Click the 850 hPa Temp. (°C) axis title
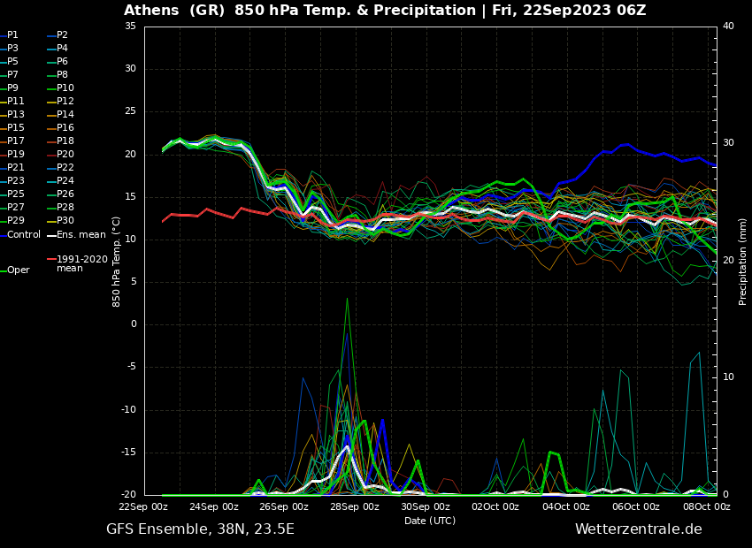This screenshot has width=752, height=548. (117, 260)
